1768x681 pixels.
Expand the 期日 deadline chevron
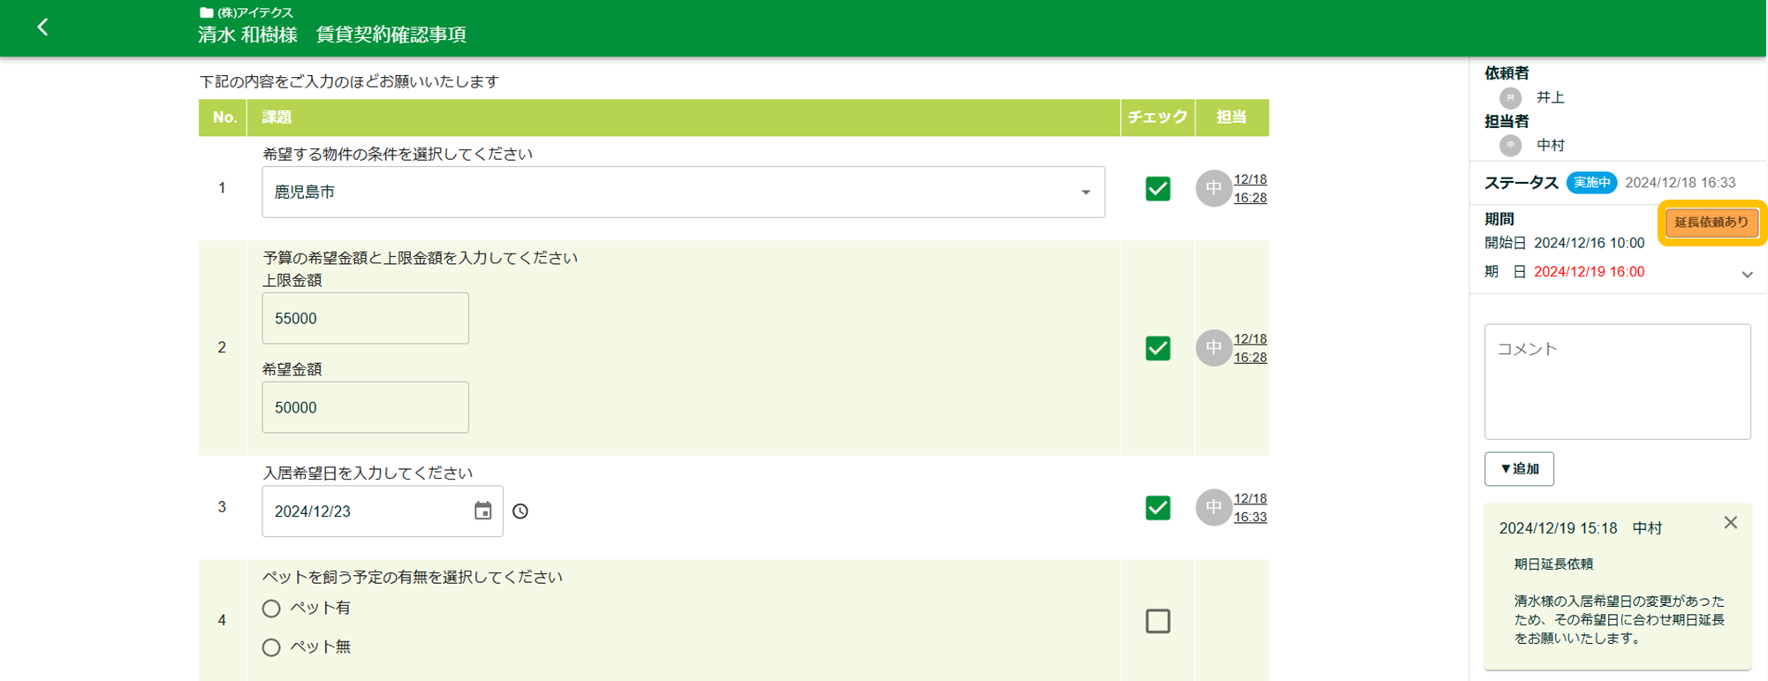coord(1747,275)
